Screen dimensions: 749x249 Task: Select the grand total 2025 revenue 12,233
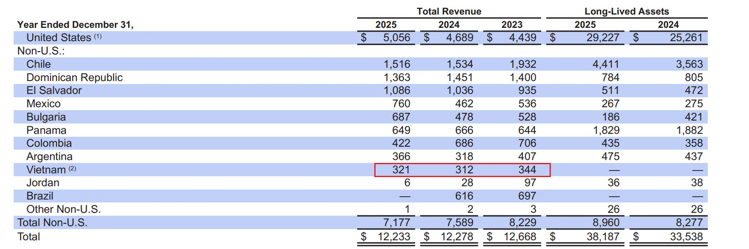click(393, 237)
